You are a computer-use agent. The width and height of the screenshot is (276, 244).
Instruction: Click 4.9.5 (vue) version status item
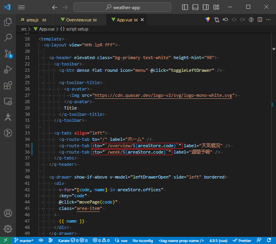coord(218,240)
